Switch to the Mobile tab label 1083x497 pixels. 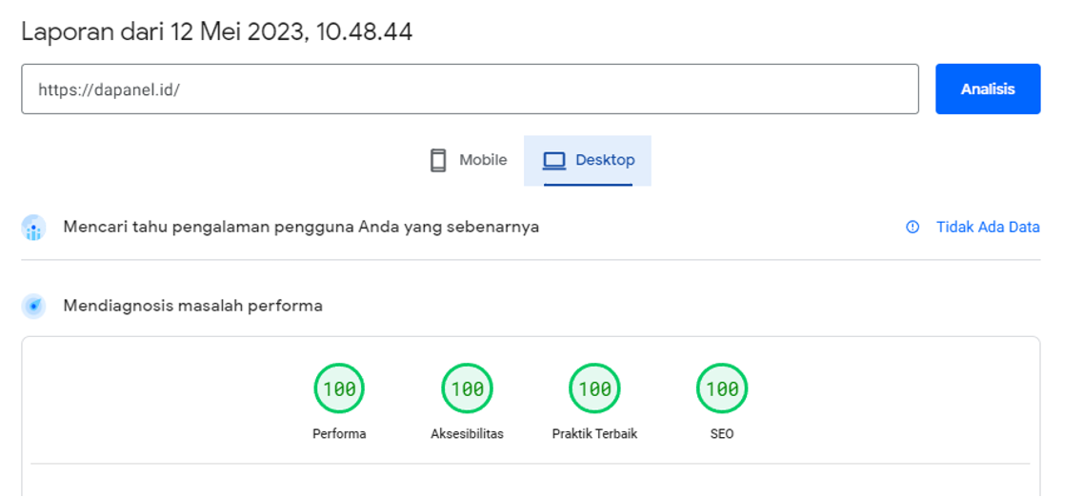click(483, 160)
